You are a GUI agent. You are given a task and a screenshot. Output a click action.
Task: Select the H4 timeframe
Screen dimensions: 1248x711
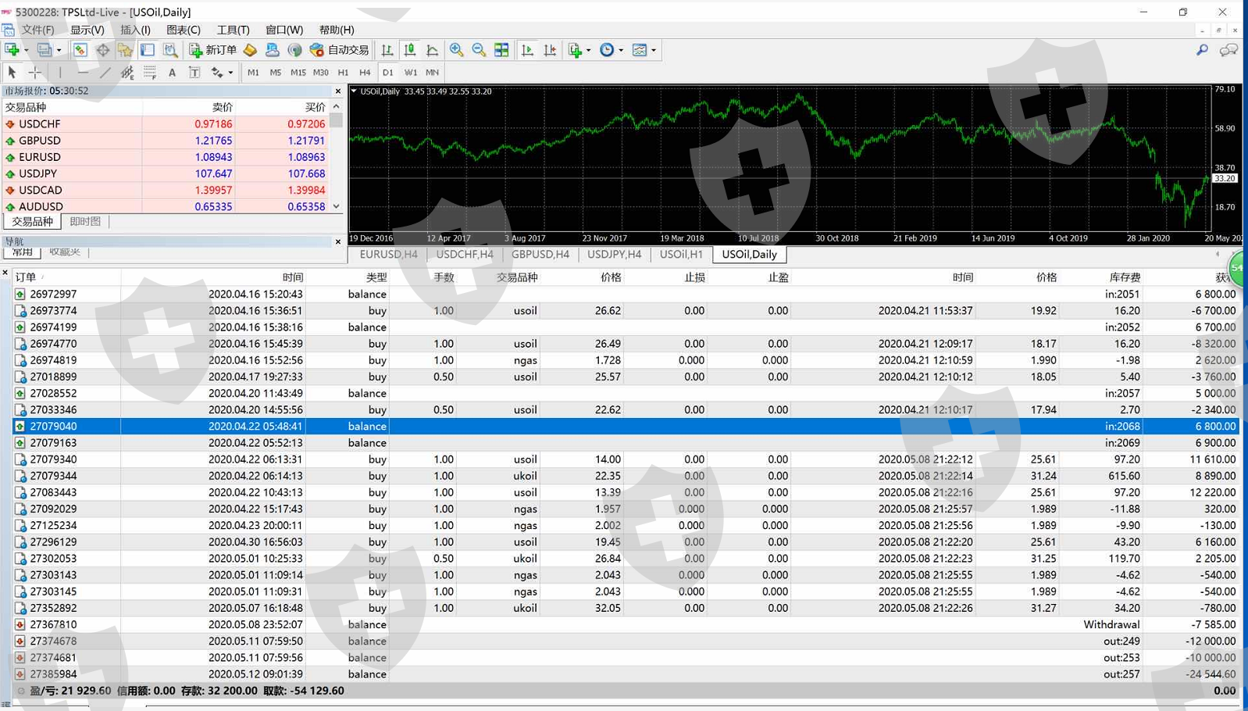click(365, 73)
